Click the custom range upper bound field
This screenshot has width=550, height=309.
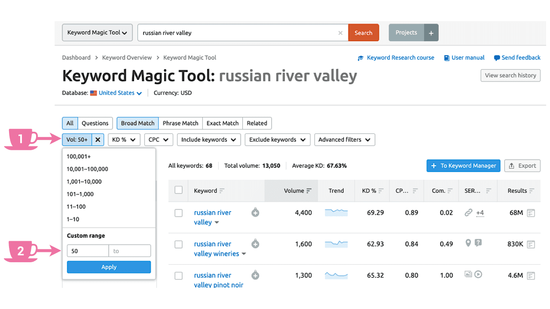(130, 251)
